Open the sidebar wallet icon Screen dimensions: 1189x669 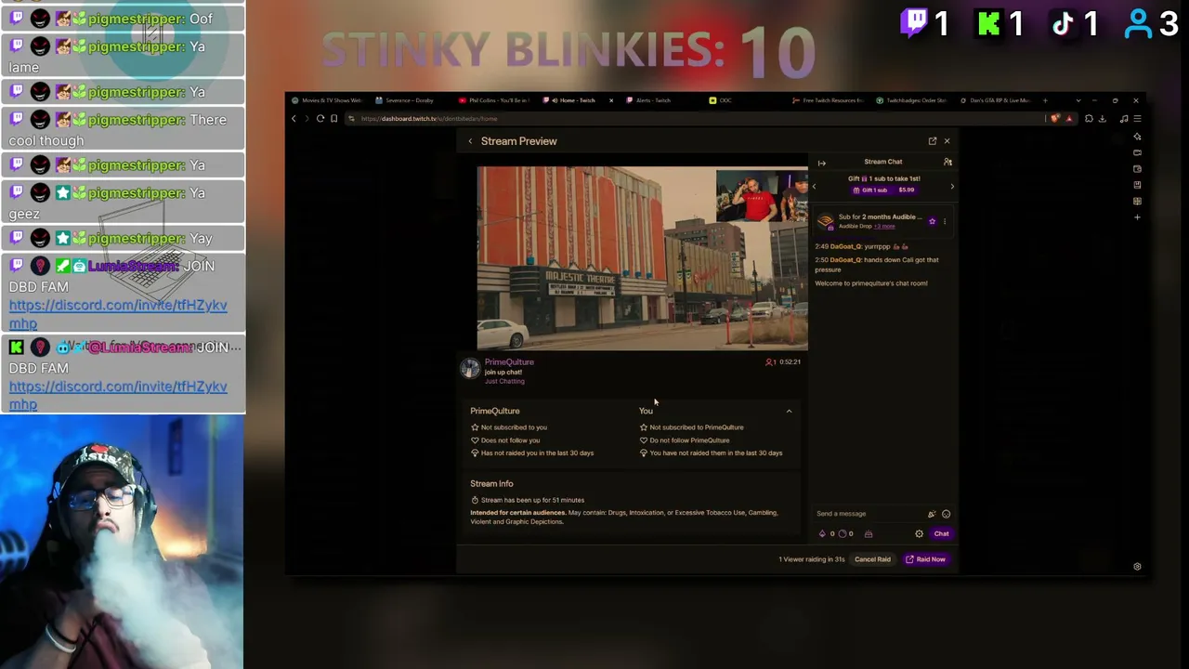pos(1137,169)
